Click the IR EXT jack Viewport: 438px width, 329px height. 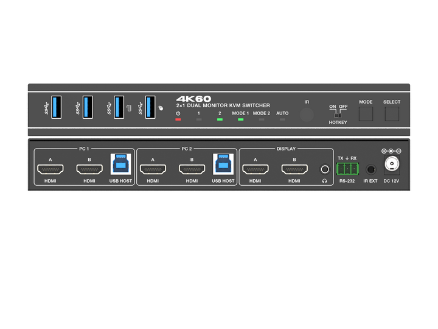[370, 169]
